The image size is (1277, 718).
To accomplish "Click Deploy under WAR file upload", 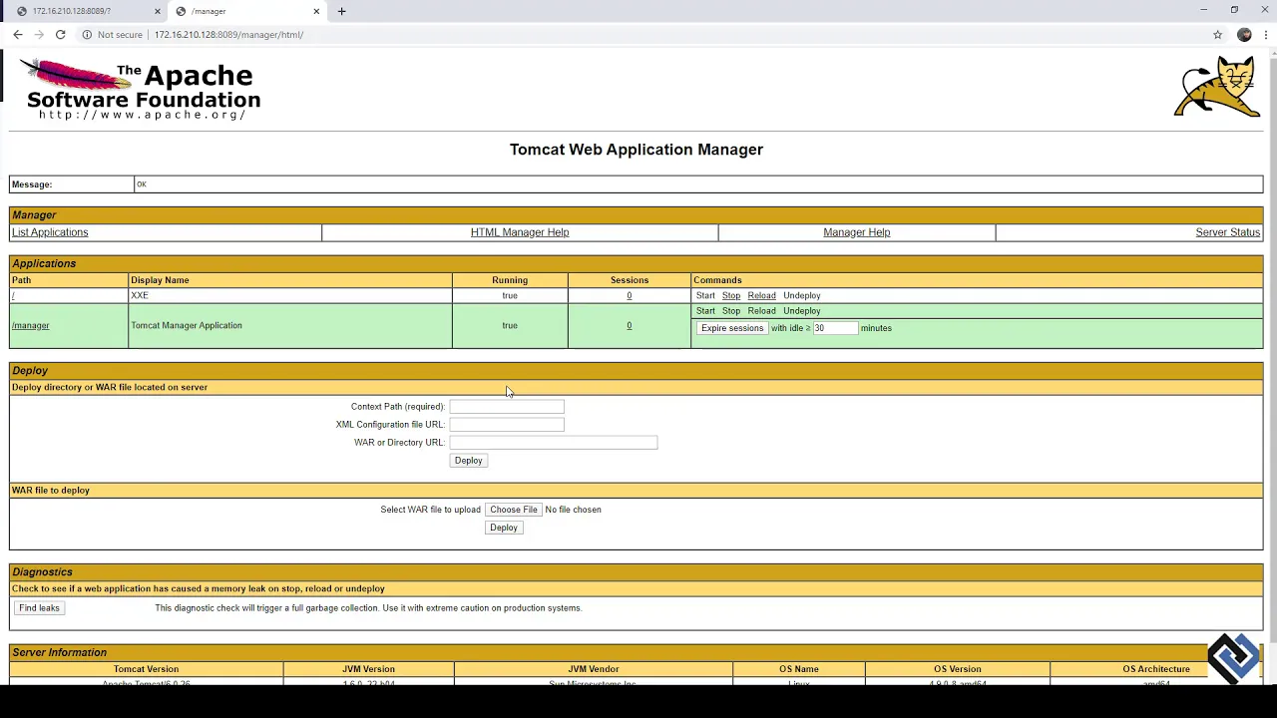I will pyautogui.click(x=504, y=528).
